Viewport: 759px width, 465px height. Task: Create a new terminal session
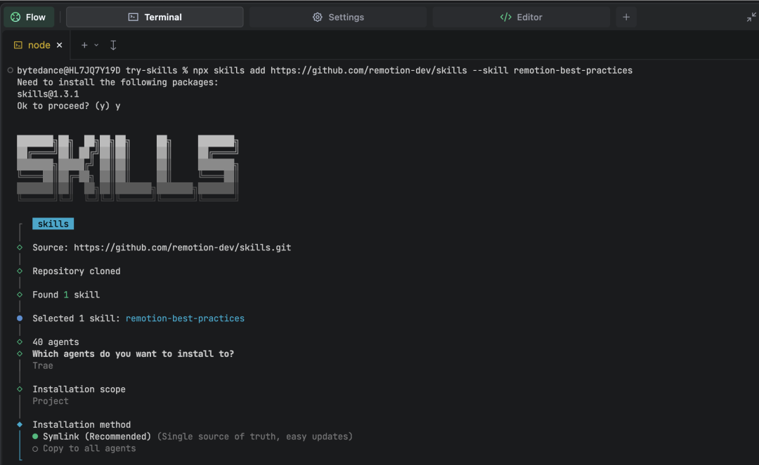pyautogui.click(x=84, y=45)
